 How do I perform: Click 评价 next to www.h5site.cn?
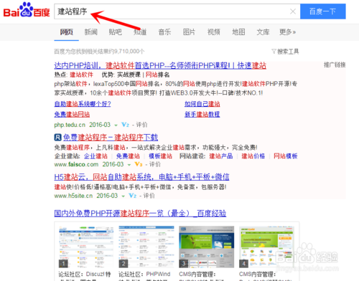(x=149, y=196)
